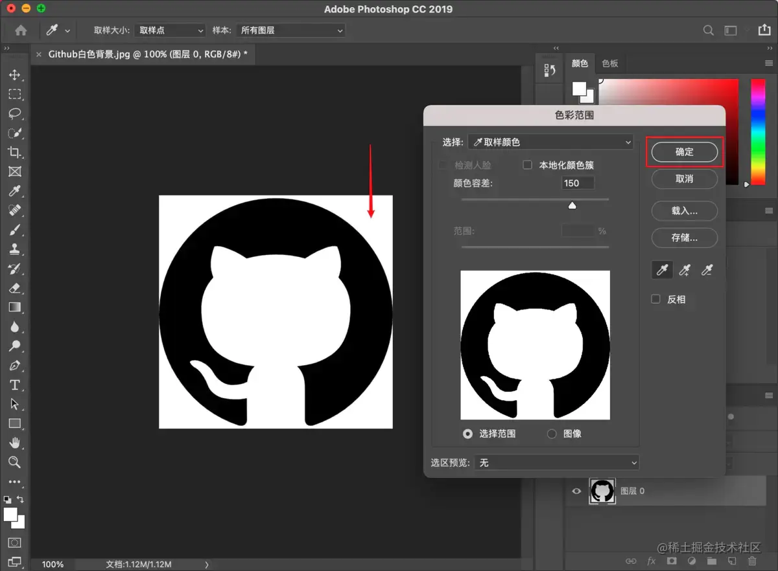
Task: Select the History Brush tool
Action: (x=14, y=269)
